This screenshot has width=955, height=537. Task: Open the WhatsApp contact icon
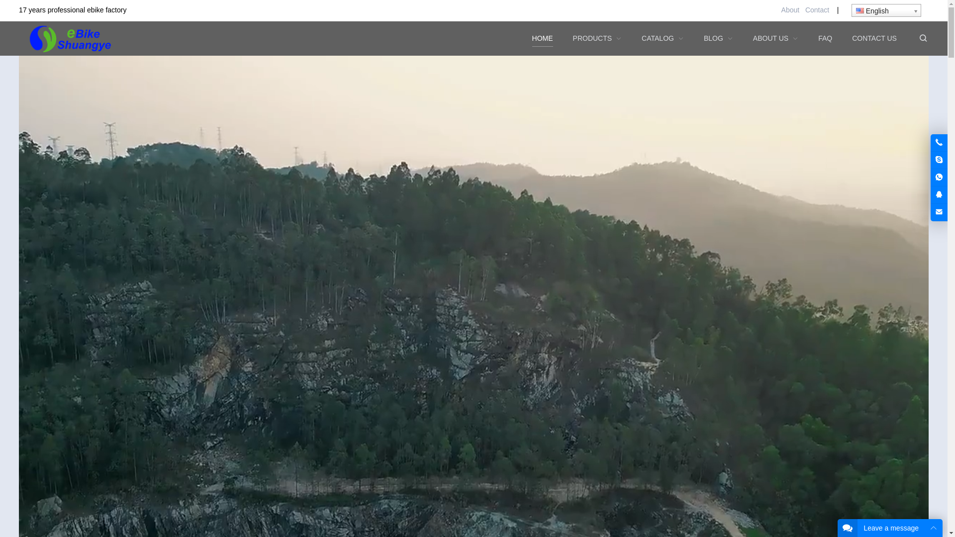(939, 178)
